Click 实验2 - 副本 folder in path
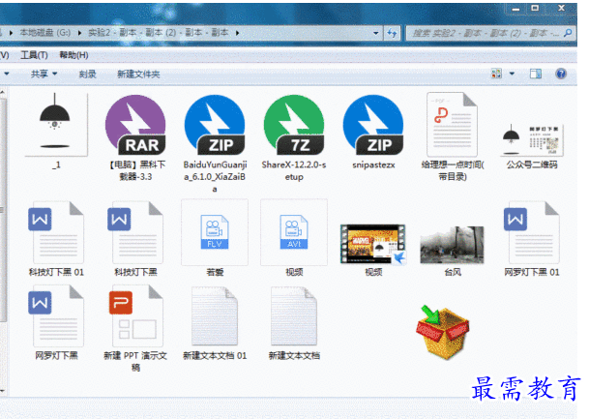This screenshot has height=419, width=589. 159,33
